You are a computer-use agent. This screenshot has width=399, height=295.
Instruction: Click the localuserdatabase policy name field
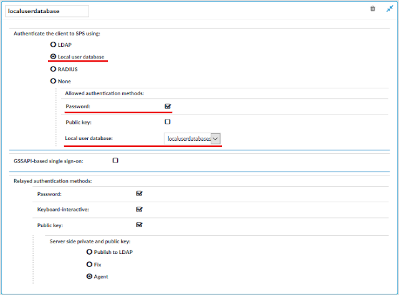[47, 11]
